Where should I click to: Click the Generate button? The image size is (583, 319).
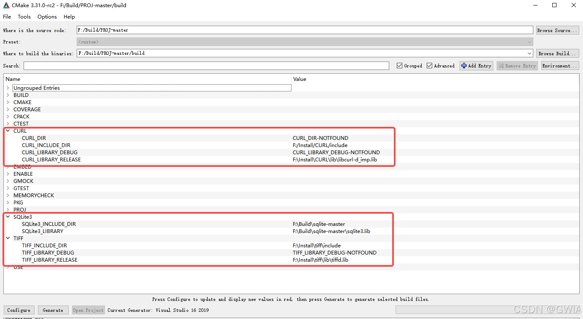(53, 310)
